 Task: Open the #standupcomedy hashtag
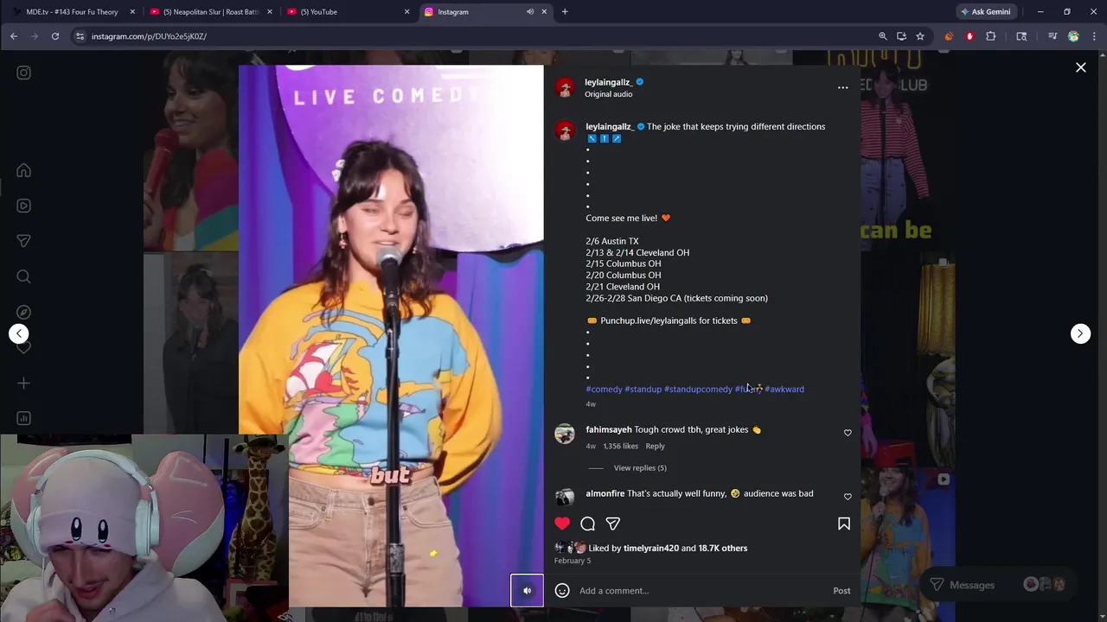pos(698,389)
